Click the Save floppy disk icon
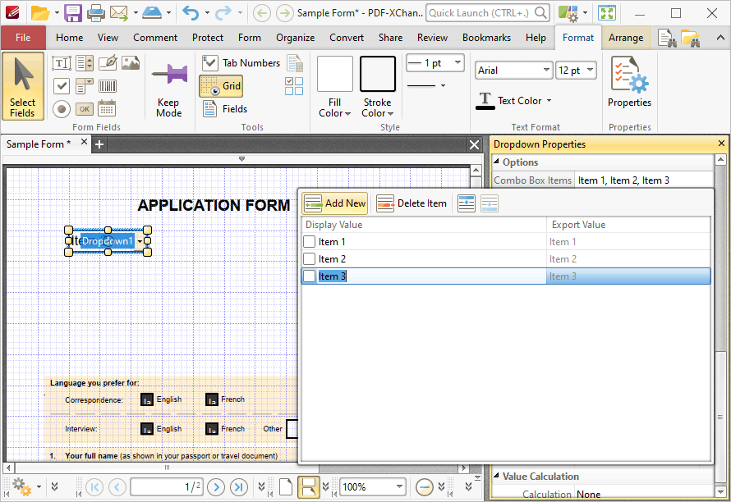The image size is (731, 502). click(73, 13)
